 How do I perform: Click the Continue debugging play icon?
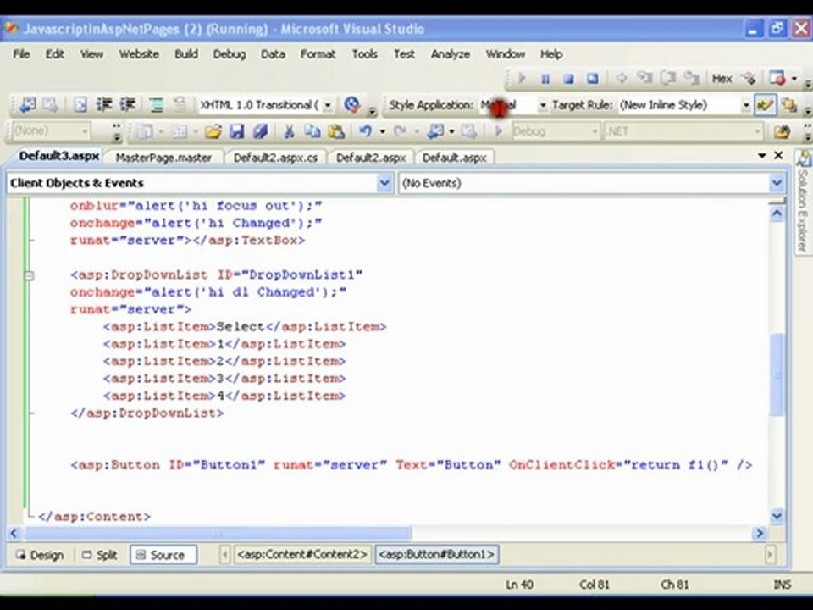[x=522, y=78]
